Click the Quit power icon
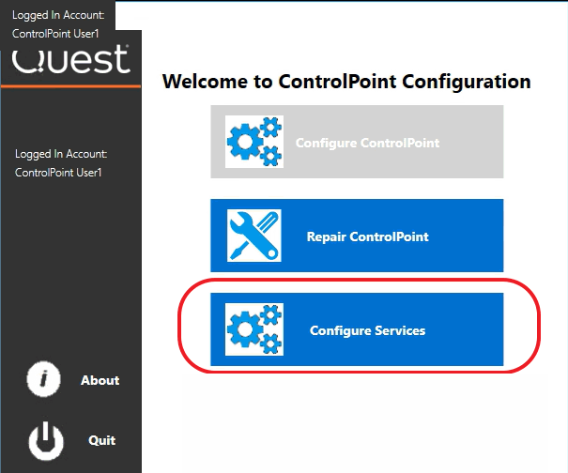Screen dimensions: 568x473 44,439
